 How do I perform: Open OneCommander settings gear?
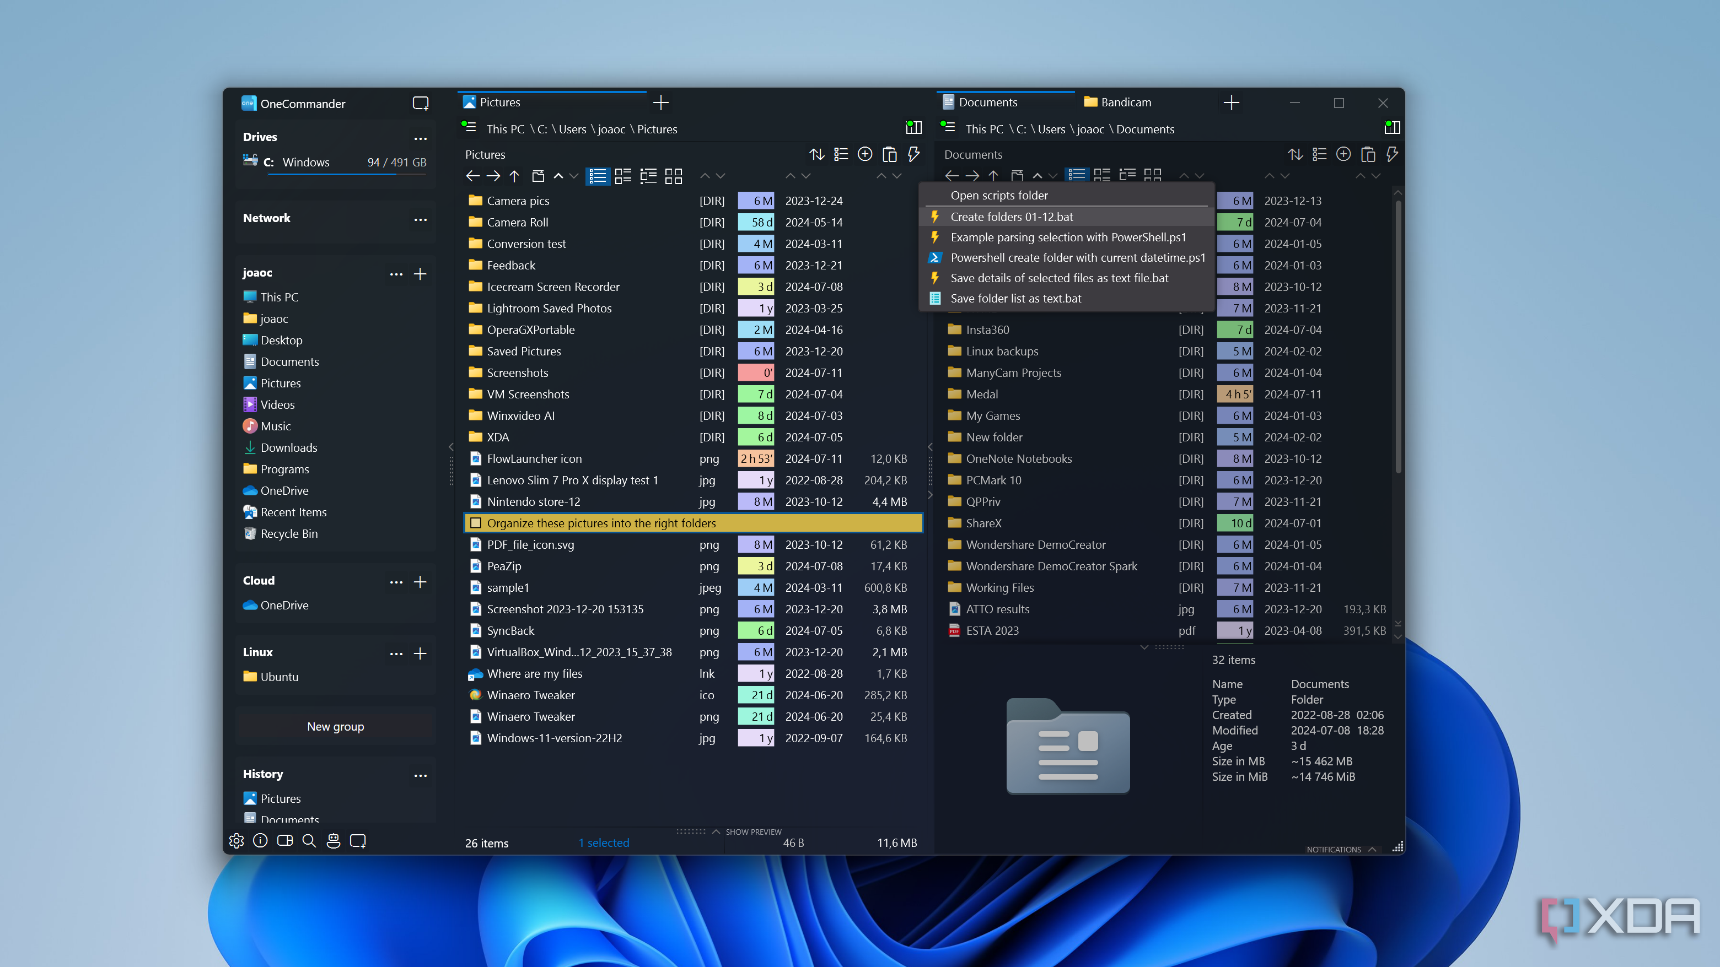coord(237,841)
